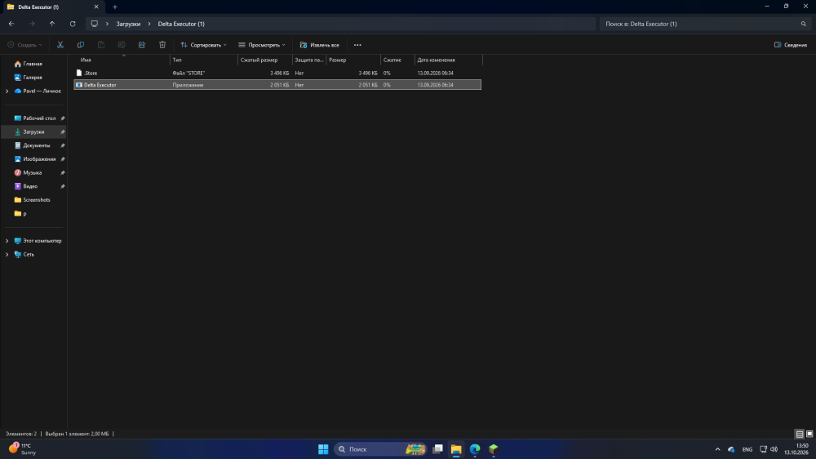Expand chevron after PC icon in address bar
Screen dimensions: 816x459
pos(107,24)
